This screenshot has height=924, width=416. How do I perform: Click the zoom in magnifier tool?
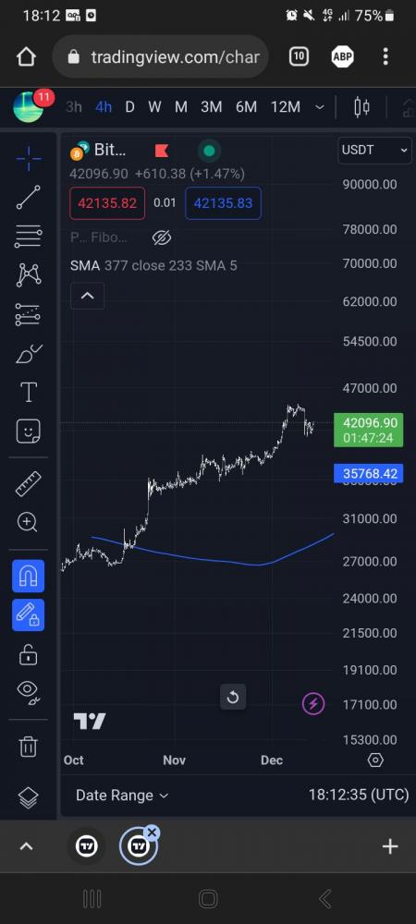tap(29, 522)
